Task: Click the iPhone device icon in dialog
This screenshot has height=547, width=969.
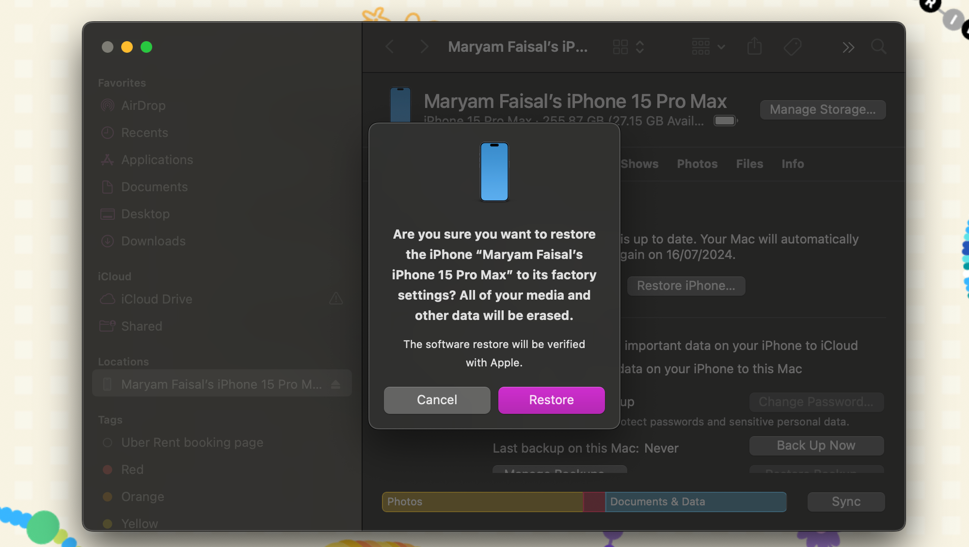Action: point(494,171)
